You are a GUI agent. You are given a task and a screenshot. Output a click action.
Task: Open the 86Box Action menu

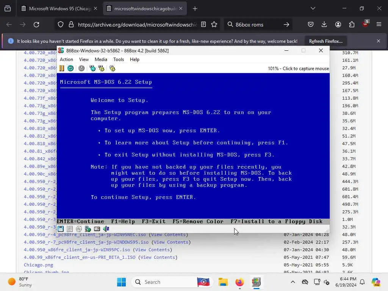tap(66, 59)
